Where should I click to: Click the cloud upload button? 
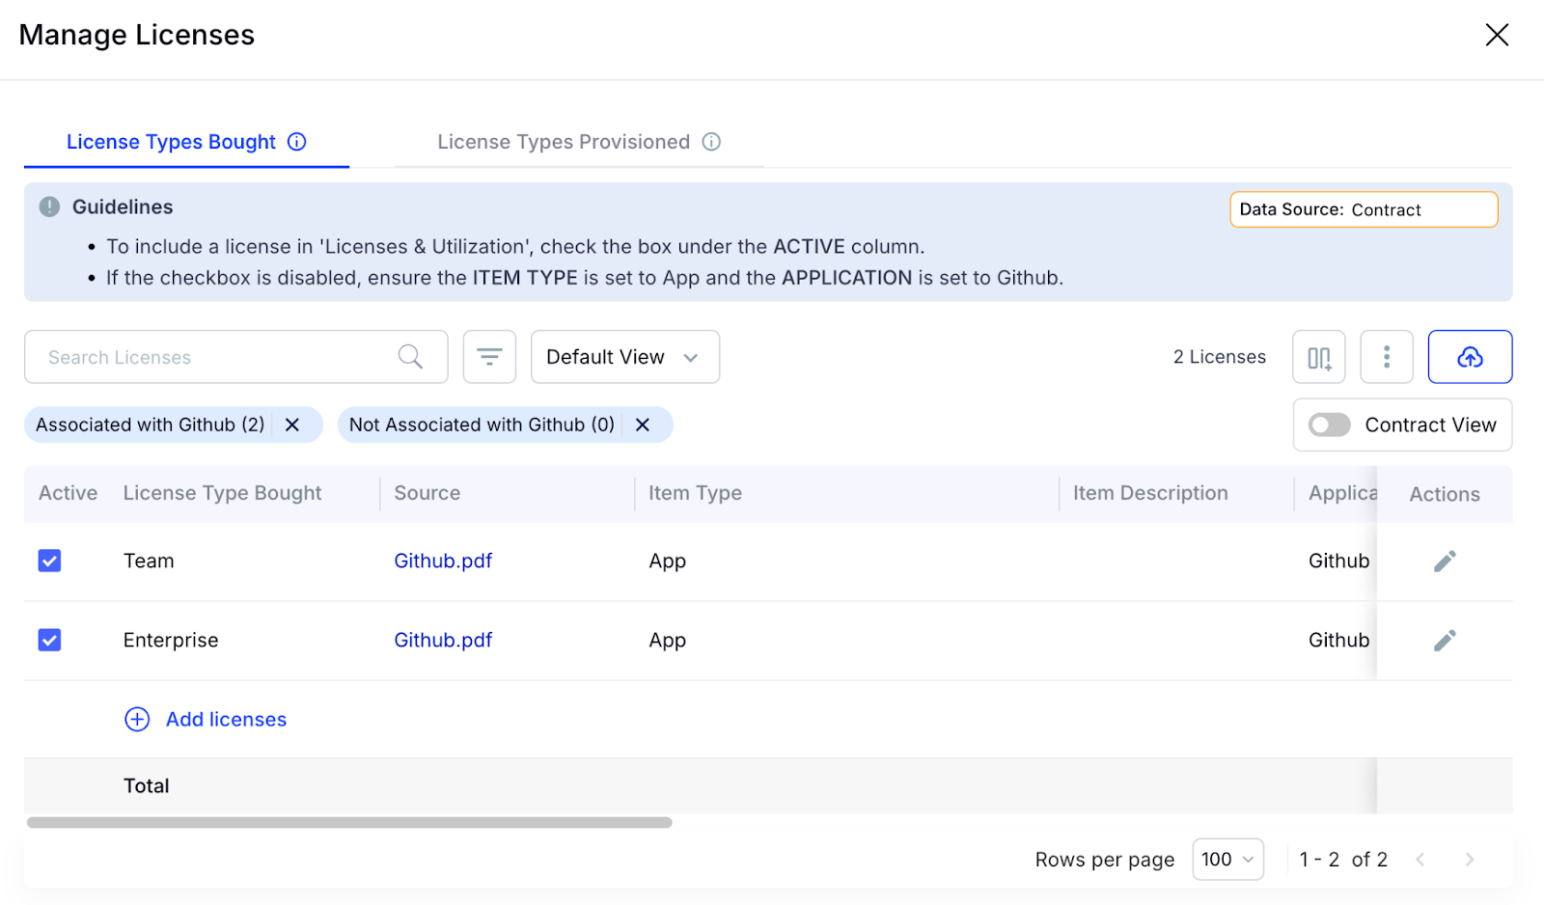tap(1470, 357)
